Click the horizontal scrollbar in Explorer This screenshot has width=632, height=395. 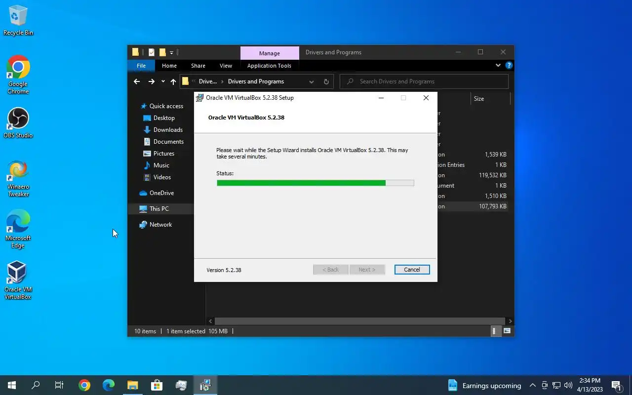click(x=360, y=321)
